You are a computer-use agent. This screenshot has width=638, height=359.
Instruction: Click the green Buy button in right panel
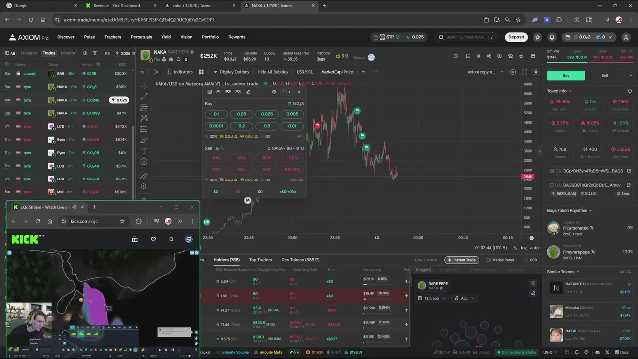(x=566, y=75)
